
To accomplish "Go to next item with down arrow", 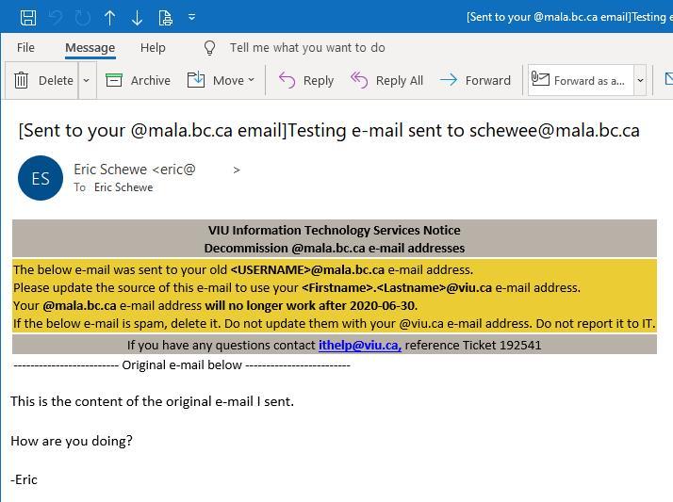I will (x=137, y=18).
